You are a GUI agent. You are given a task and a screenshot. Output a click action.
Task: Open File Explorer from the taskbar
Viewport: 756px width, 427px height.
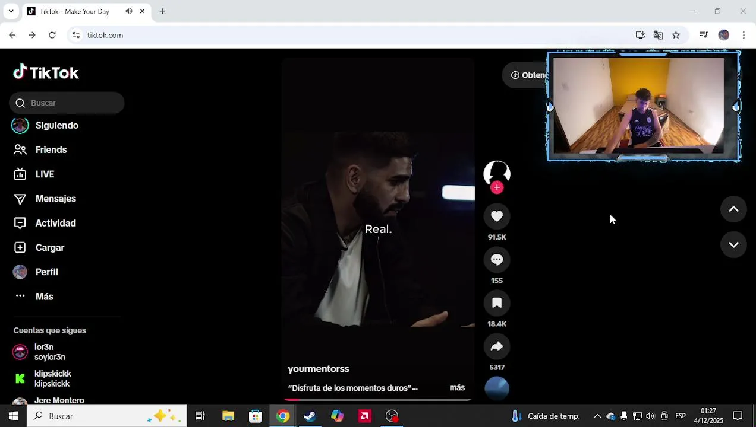[x=228, y=416]
